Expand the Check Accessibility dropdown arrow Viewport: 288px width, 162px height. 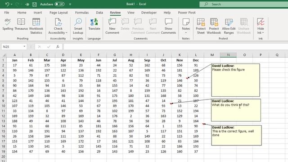[67, 33]
